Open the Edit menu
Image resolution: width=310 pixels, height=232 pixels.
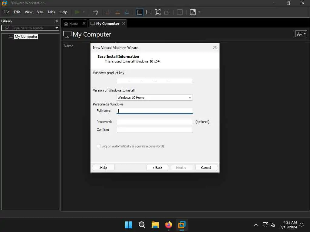tap(17, 12)
